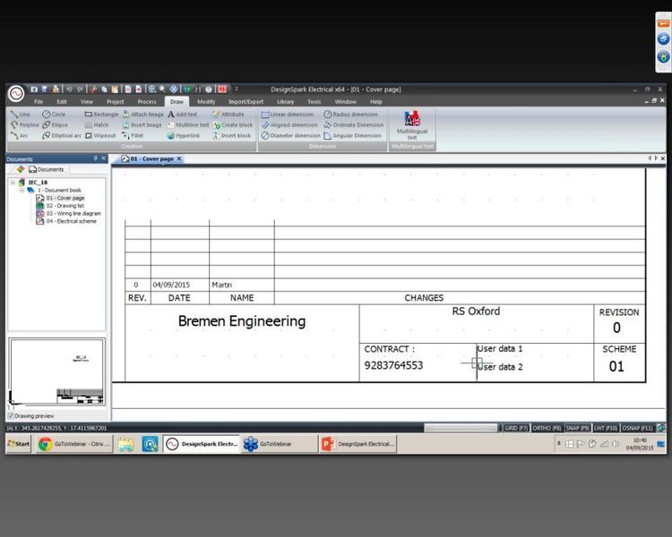Image resolution: width=672 pixels, height=537 pixels.
Task: Select the Wipeout tool
Action: (100, 136)
